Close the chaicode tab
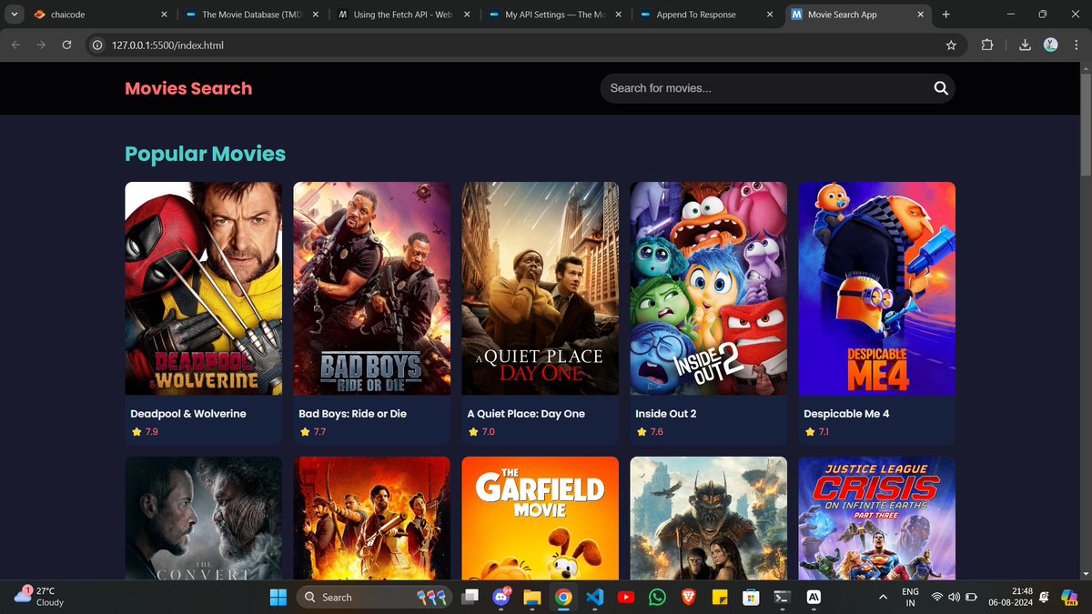 tap(164, 15)
